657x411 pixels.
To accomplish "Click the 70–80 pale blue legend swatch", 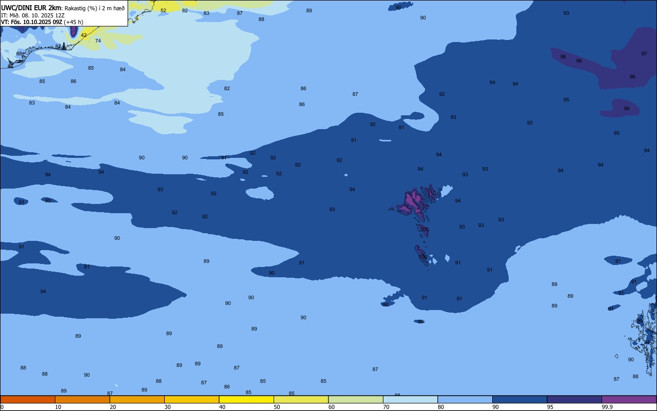I will (410, 399).
